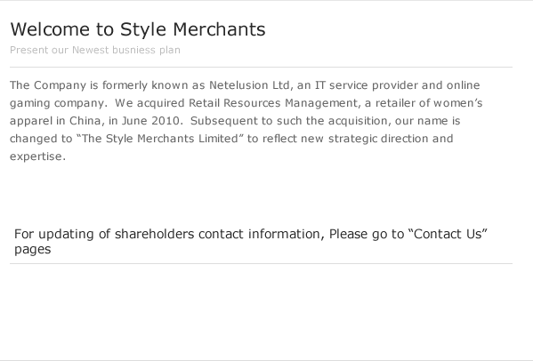Click the divider line below the shareholders notice
Image resolution: width=533 pixels, height=361 pixels.
261,263
